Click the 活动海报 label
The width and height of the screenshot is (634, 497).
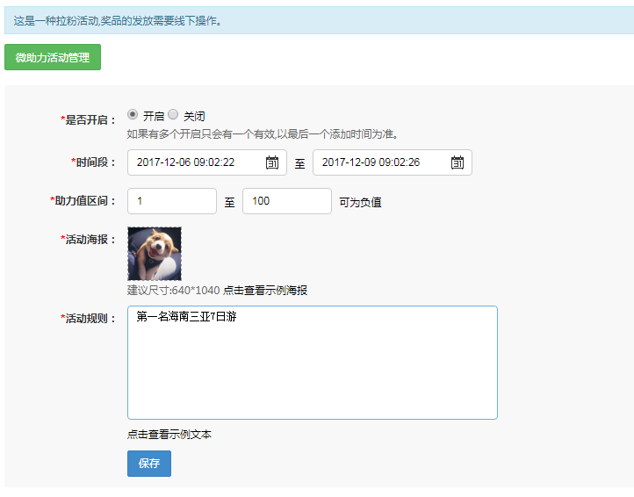coord(88,240)
